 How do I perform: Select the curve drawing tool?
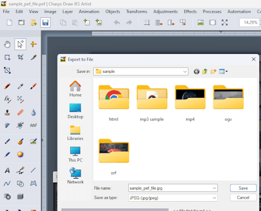coord(7,183)
